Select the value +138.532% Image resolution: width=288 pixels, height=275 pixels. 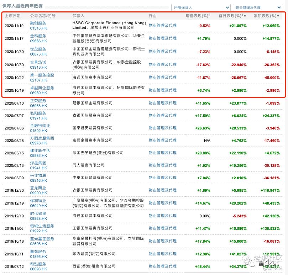[270, 228]
